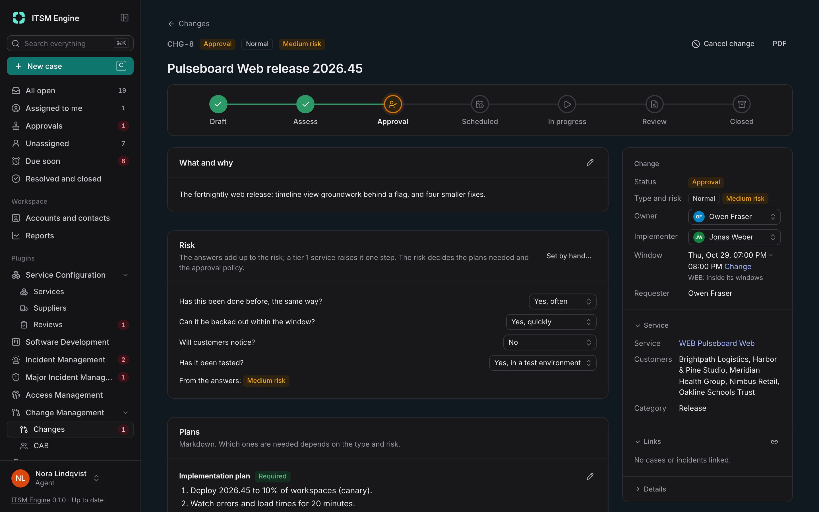Image resolution: width=819 pixels, height=512 pixels.
Task: Select the Review stage icon
Action: coord(654,104)
